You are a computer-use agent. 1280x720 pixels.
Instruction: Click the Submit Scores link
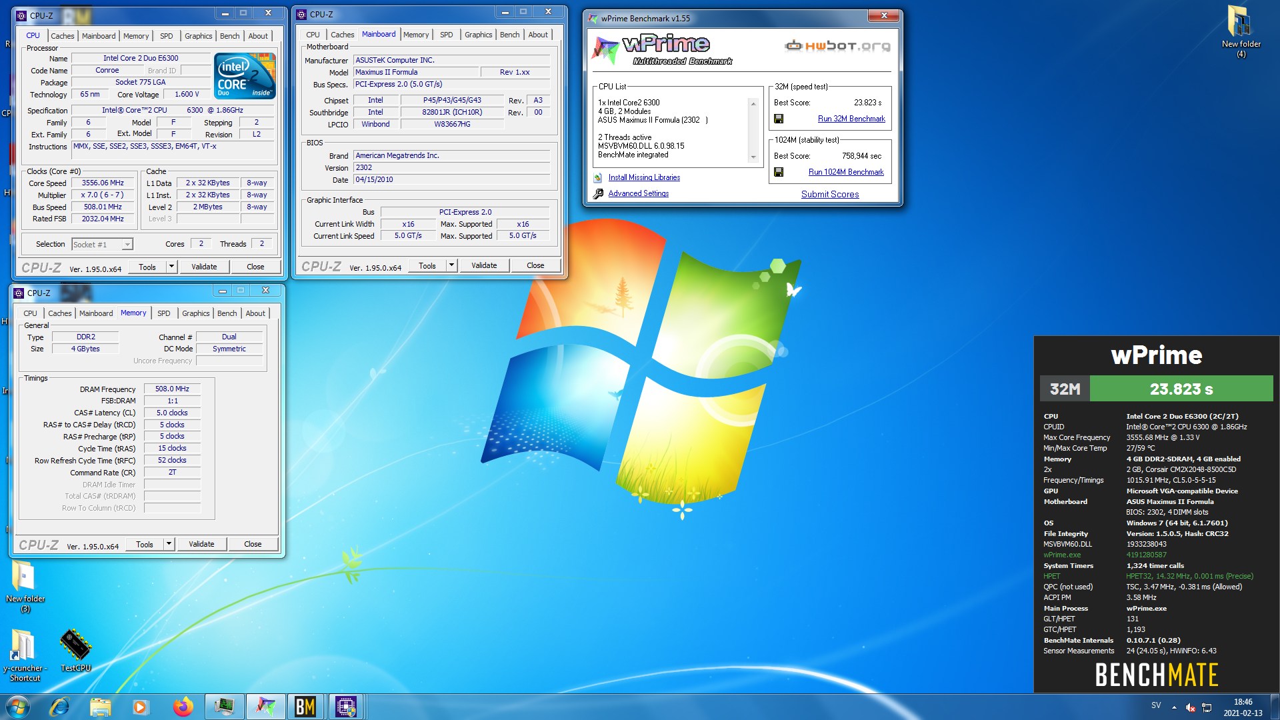[830, 194]
